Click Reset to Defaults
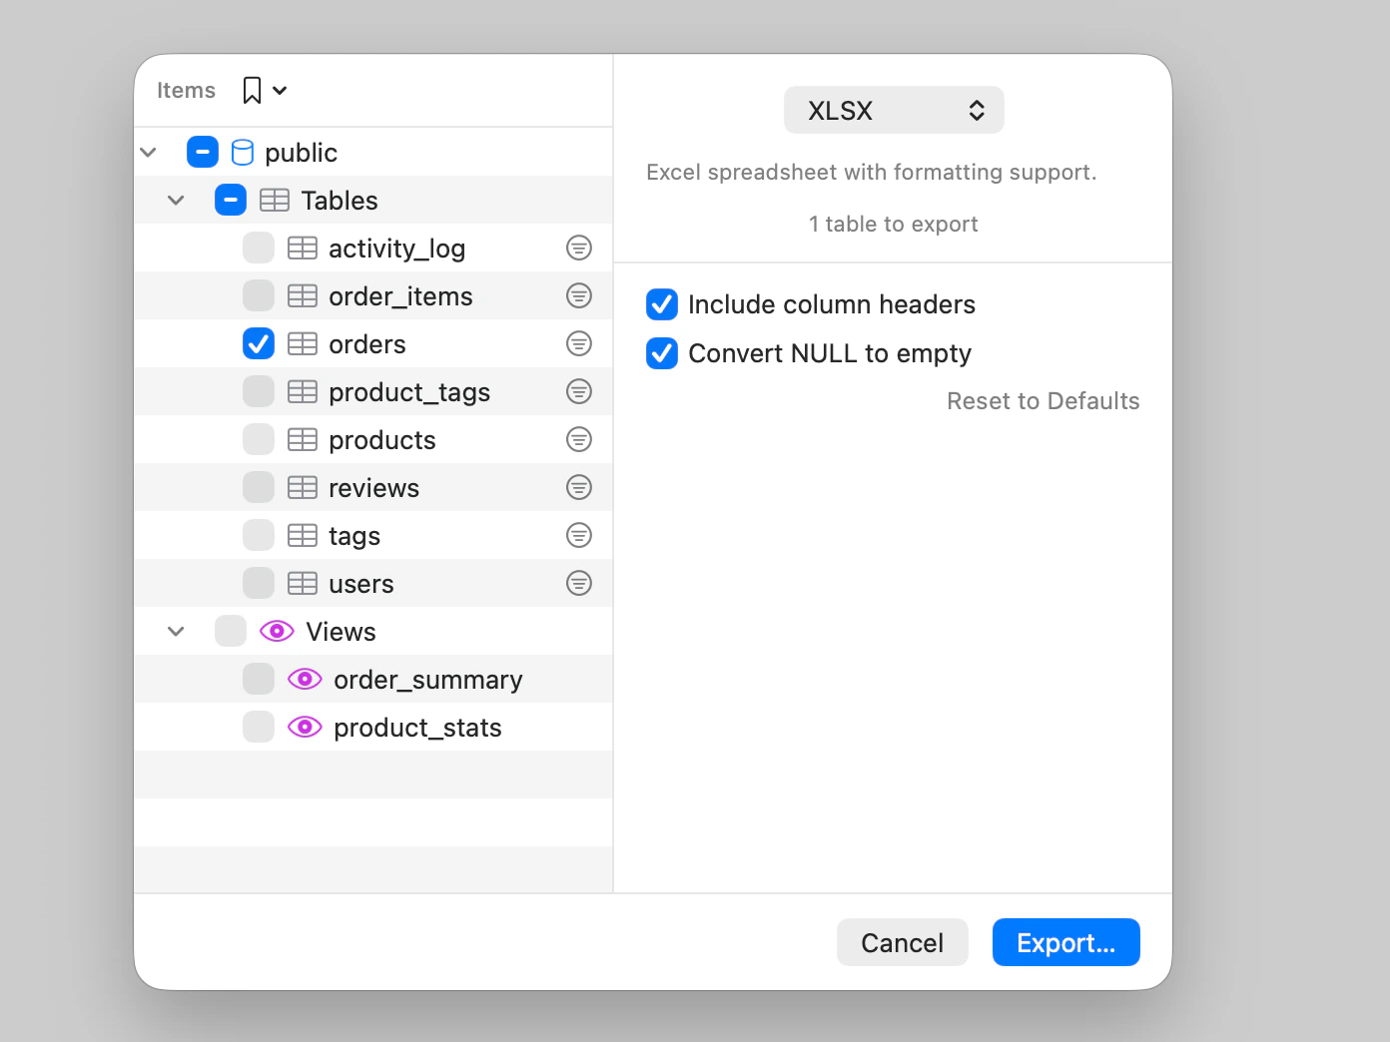The height and width of the screenshot is (1042, 1390). pyautogui.click(x=1042, y=401)
